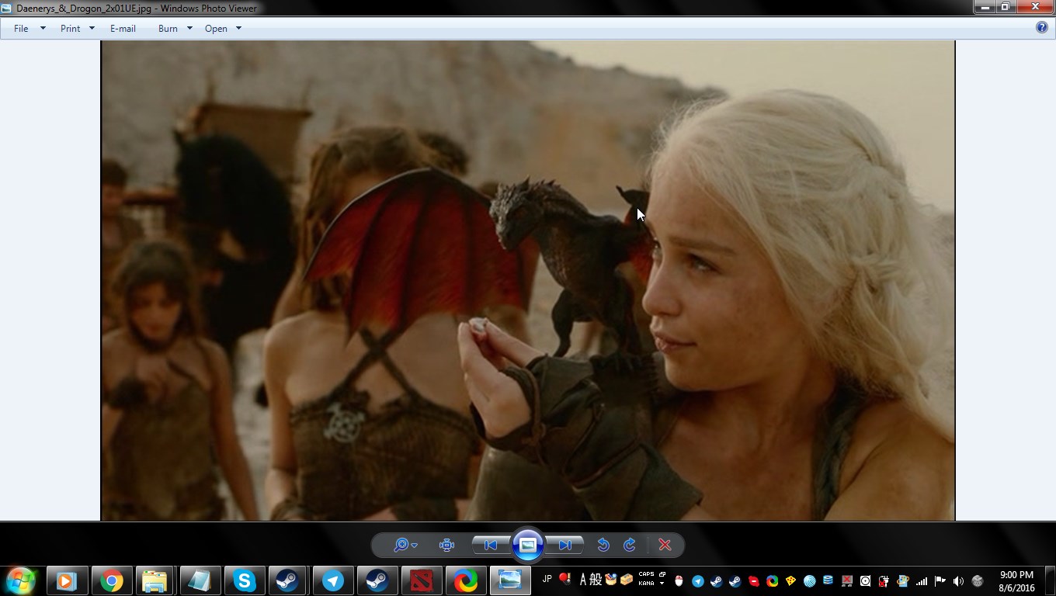
Task: Click the mouse icon in system tray
Action: coord(679,580)
